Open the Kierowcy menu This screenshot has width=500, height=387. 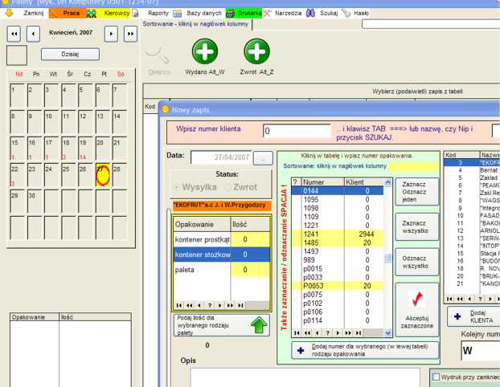pos(117,13)
